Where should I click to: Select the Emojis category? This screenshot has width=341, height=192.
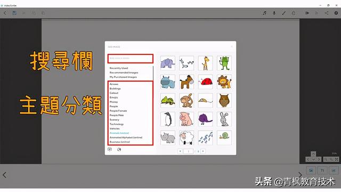(x=113, y=98)
